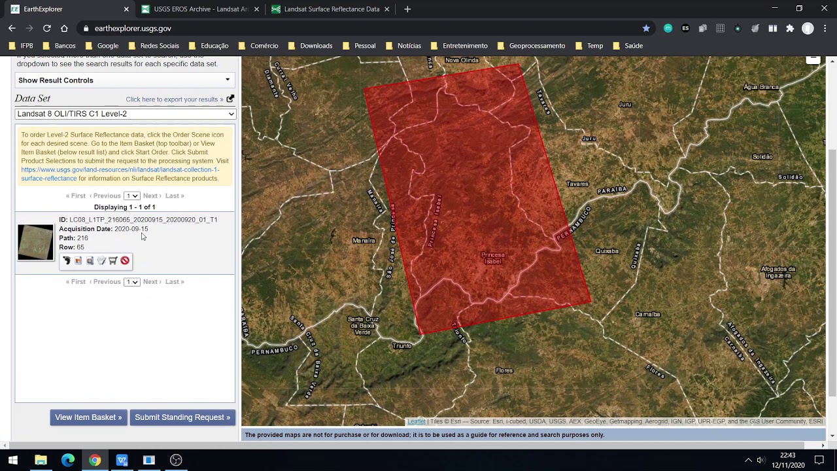This screenshot has width=837, height=471.
Task: Open the Geoprocessamento bookmarks folder
Action: coord(531,46)
